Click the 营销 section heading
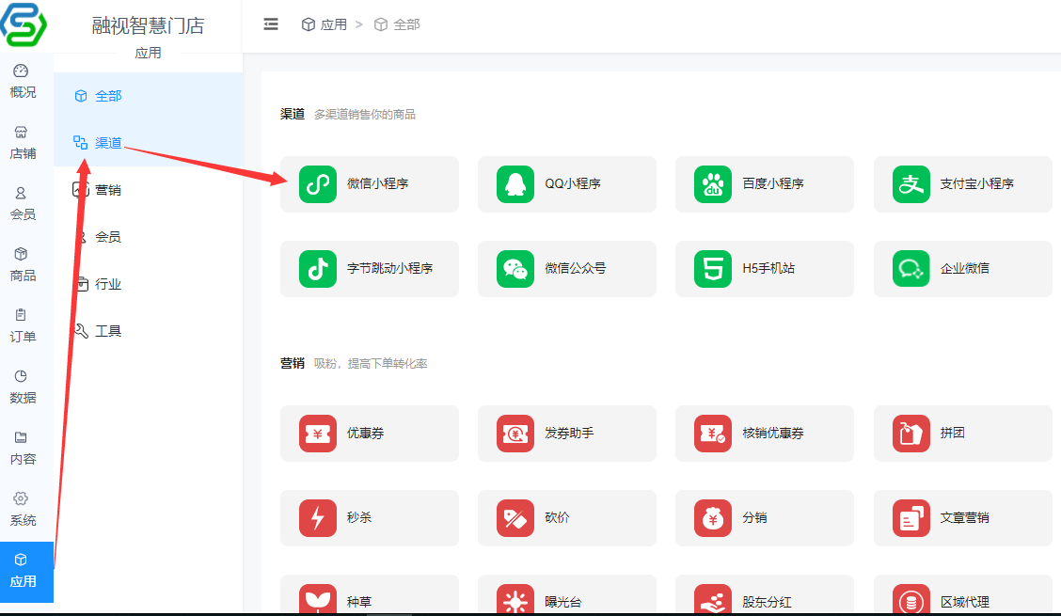 click(293, 364)
